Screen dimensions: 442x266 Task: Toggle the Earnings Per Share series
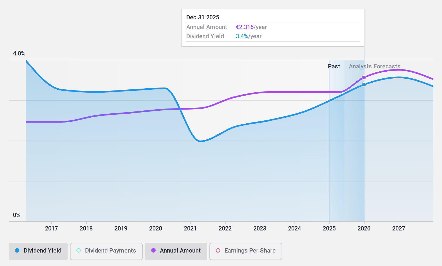pos(246,251)
